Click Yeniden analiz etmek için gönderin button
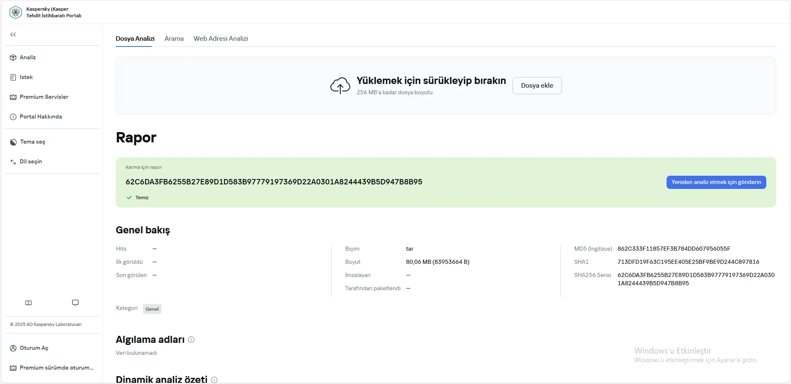 tap(716, 182)
